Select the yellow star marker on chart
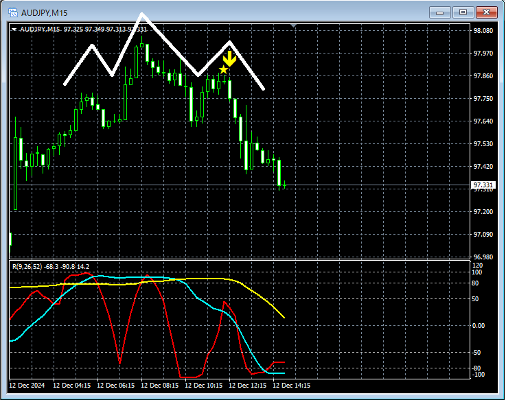 tap(223, 69)
